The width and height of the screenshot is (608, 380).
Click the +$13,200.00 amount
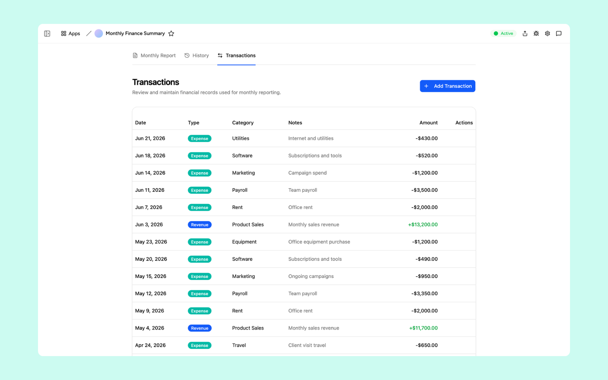[x=423, y=224]
